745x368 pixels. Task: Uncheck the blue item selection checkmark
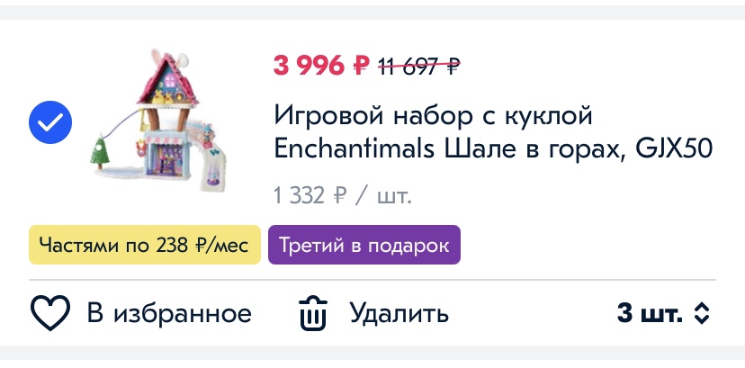tap(50, 122)
